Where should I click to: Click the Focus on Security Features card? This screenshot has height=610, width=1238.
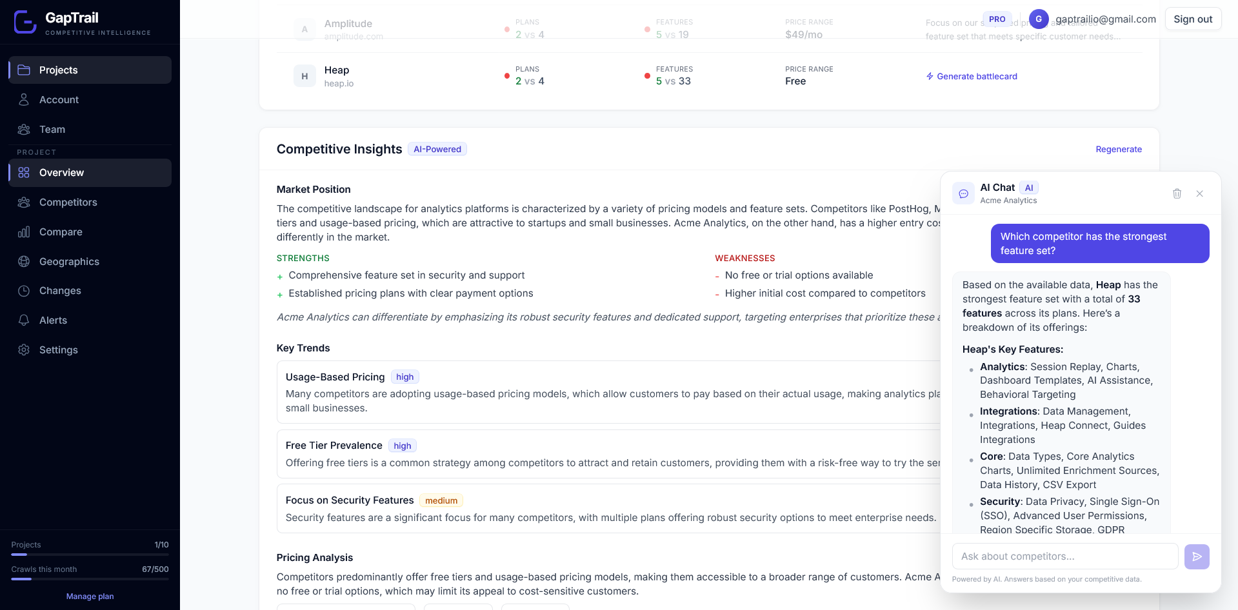click(608, 509)
